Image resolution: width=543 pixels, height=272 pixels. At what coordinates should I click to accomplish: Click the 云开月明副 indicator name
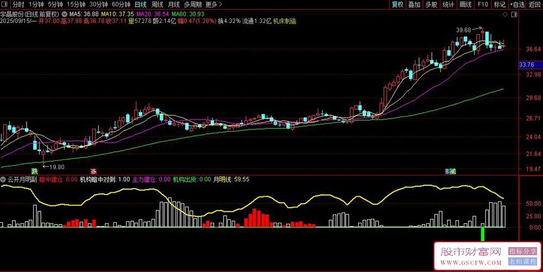pyautogui.click(x=22, y=179)
